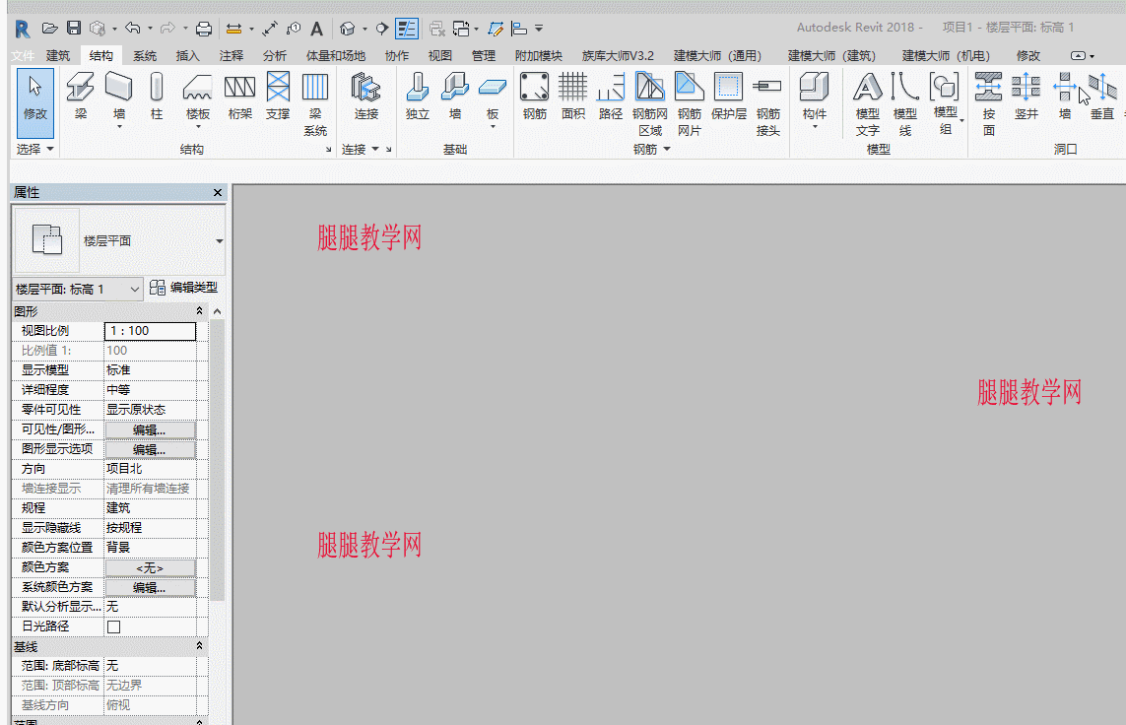1126x725 pixels.
Task: Open the 楼层平面: 标高 1 dropdown
Action: [78, 290]
